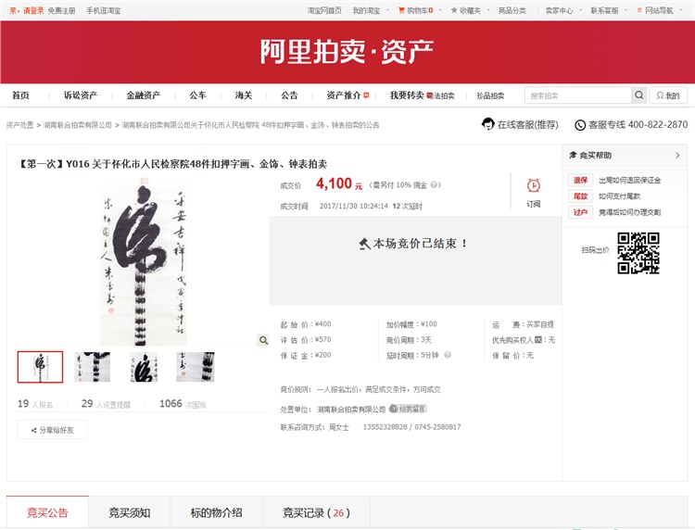The height and width of the screenshot is (530, 695).
Task: Expand 联系客服 dropdown menu
Action: tap(608, 10)
